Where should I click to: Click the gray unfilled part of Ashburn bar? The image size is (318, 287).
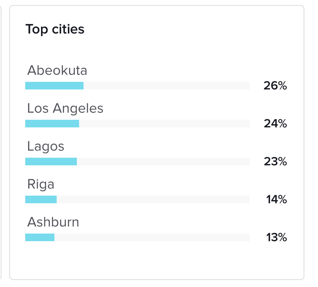click(152, 237)
